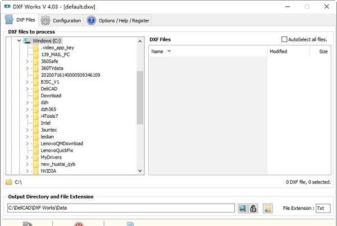Viewport: 337px width, 226px height.
Task: Click the 'C:\' current path text
Action: (19, 182)
